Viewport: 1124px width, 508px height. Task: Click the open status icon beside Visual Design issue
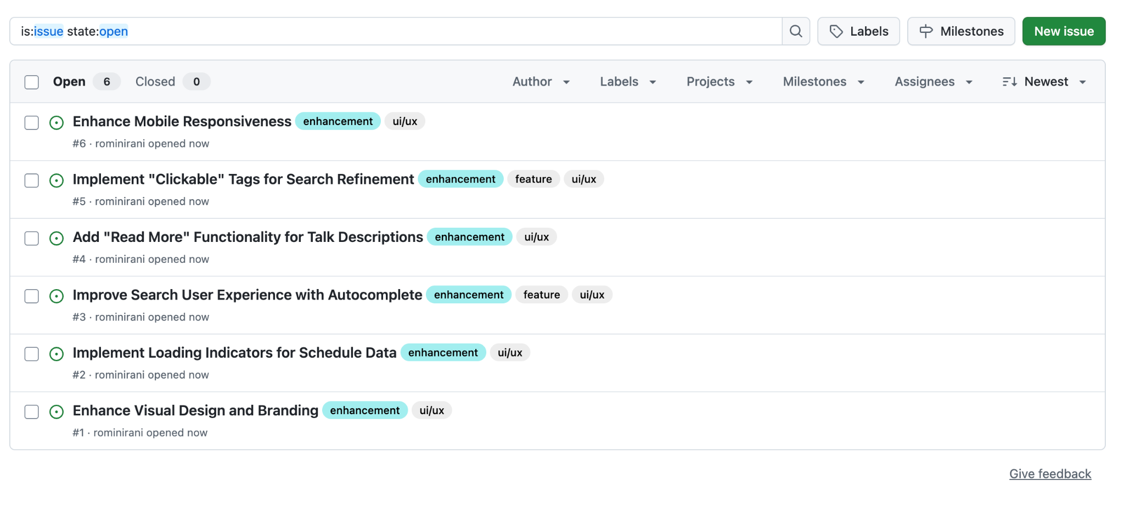pyautogui.click(x=57, y=412)
